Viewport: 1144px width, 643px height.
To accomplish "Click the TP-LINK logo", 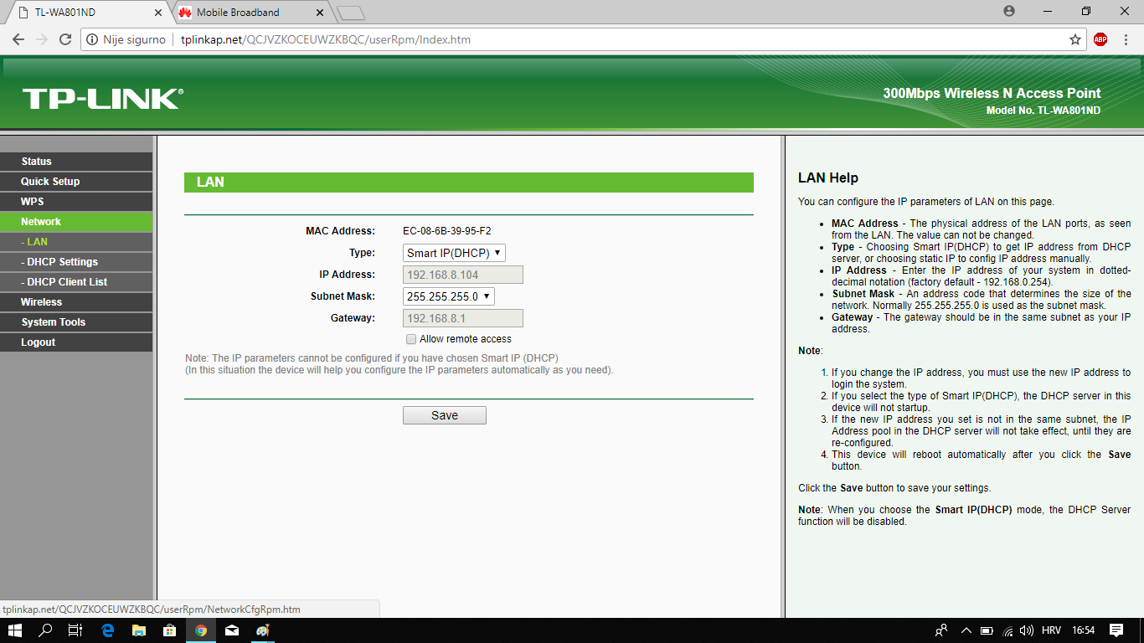I will (x=102, y=99).
